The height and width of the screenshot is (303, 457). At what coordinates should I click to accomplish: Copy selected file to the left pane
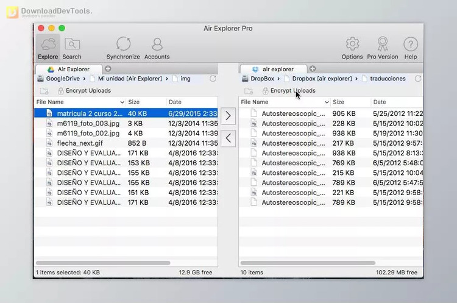point(228,138)
